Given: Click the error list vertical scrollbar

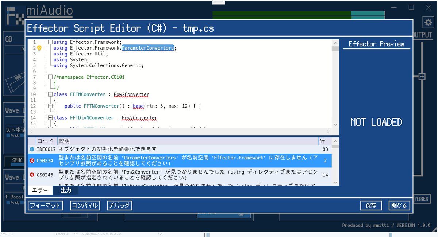Looking at the screenshot, I should click(x=336, y=161).
